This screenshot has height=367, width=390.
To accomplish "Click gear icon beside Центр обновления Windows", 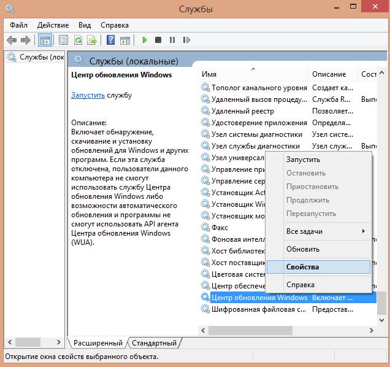I will [x=205, y=297].
